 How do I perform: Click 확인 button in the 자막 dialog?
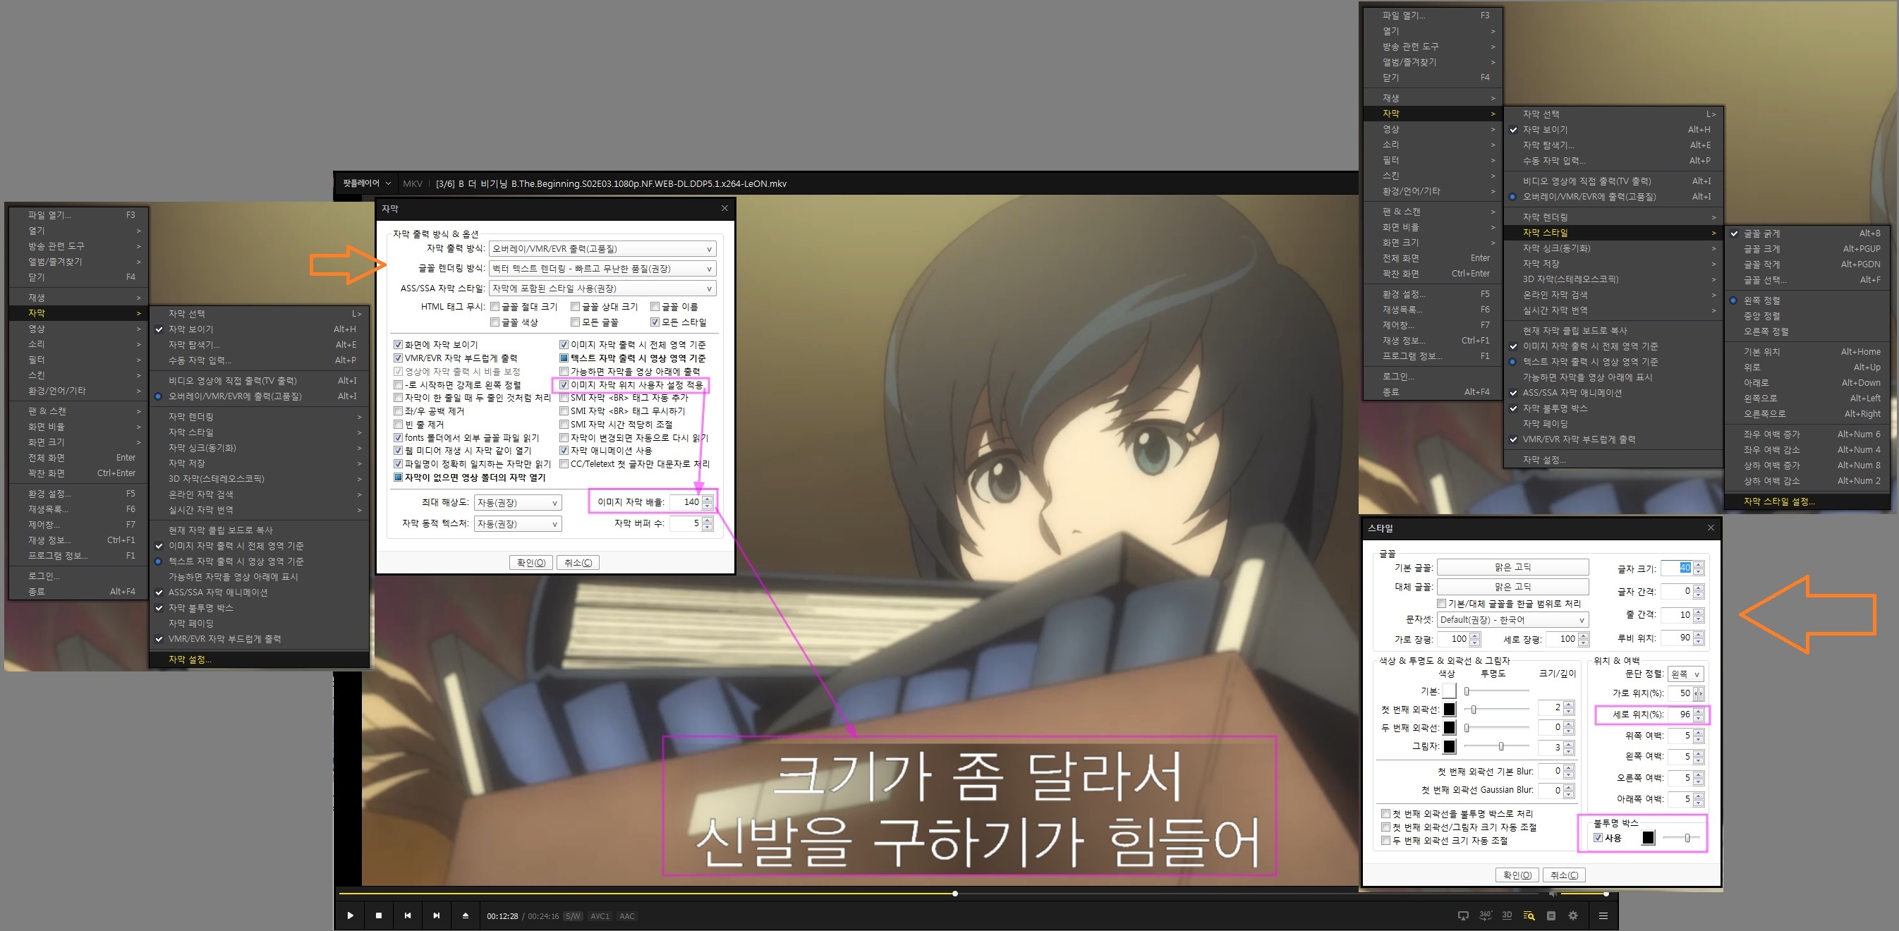(530, 562)
